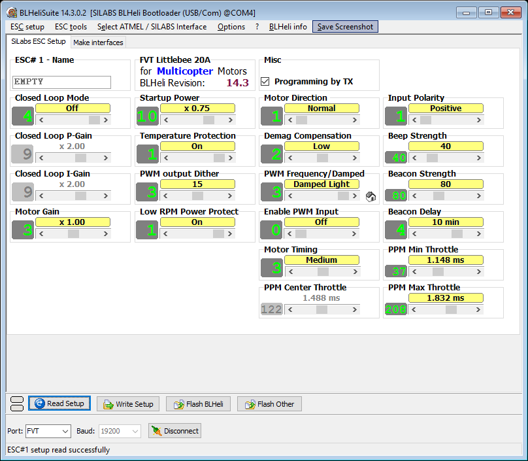Click BLHeli Revision number 14.3
Screen dimensions: 528x461
[x=237, y=83]
